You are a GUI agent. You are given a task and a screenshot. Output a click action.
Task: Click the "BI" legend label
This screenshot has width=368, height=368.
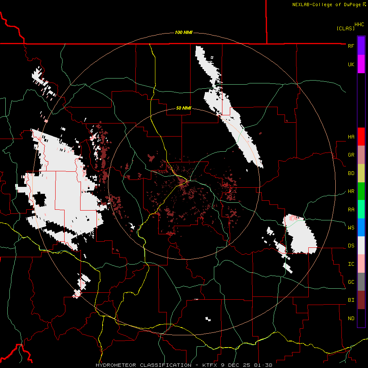tap(351, 300)
